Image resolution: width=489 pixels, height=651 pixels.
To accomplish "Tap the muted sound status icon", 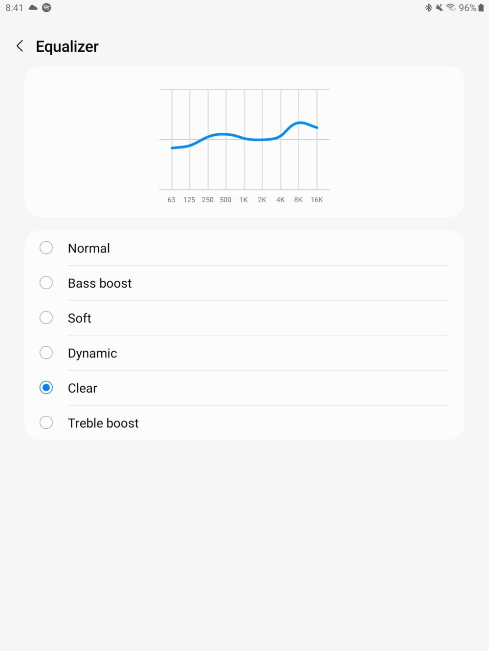I will point(439,8).
